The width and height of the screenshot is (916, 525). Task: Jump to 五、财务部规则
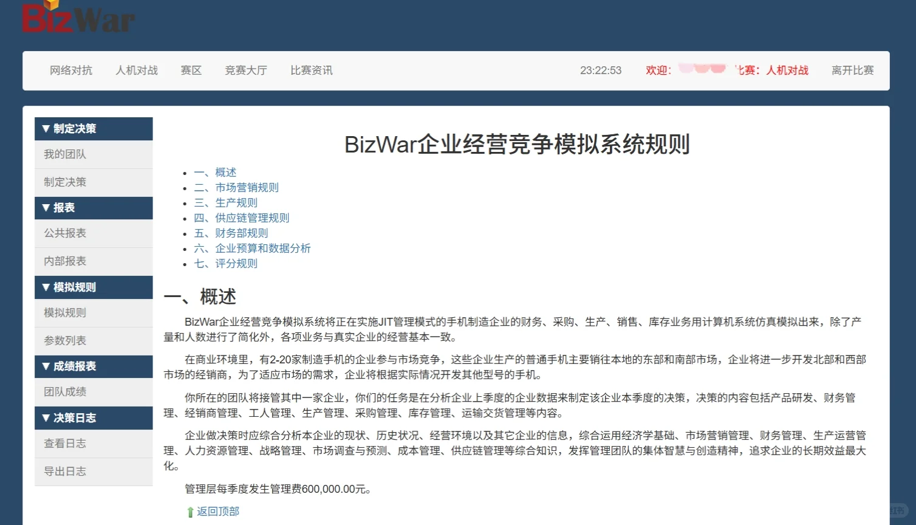point(231,233)
